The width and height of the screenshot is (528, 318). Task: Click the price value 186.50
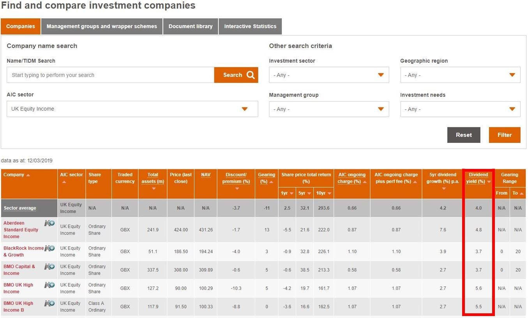(181, 252)
